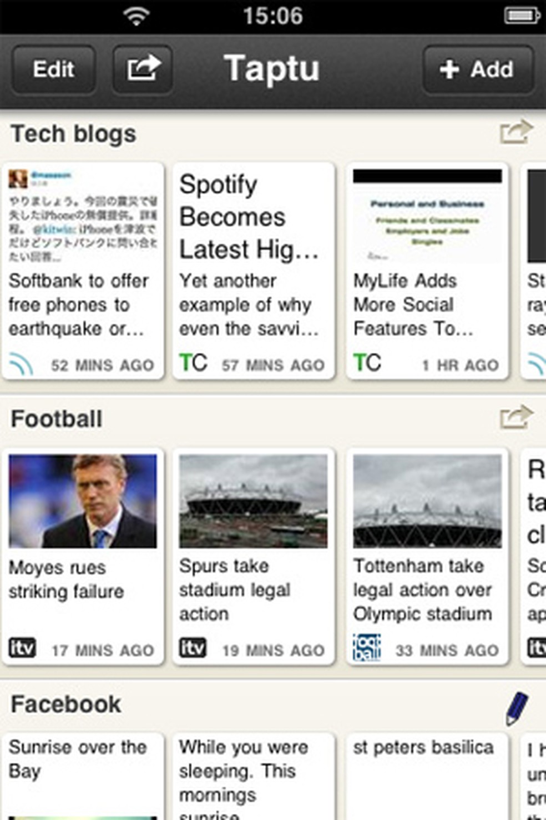Tap the pencil icon beside Facebook
This screenshot has width=546, height=820.
coord(517,707)
